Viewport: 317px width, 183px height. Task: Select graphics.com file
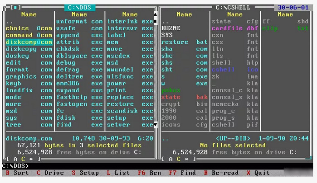(29, 76)
